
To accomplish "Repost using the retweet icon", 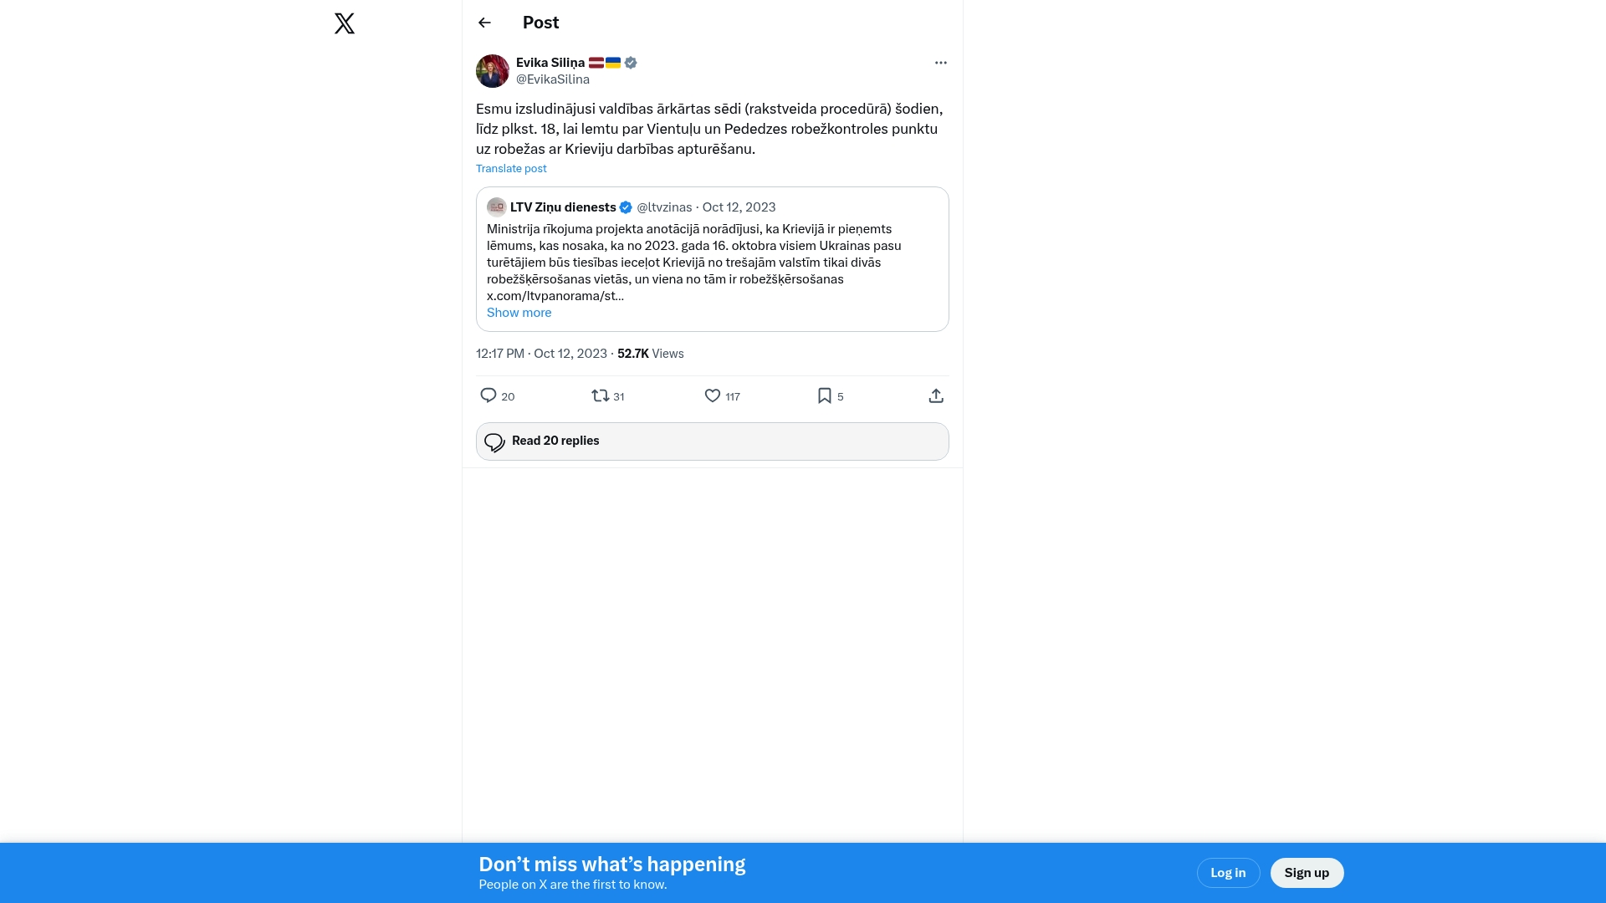I will (601, 395).
